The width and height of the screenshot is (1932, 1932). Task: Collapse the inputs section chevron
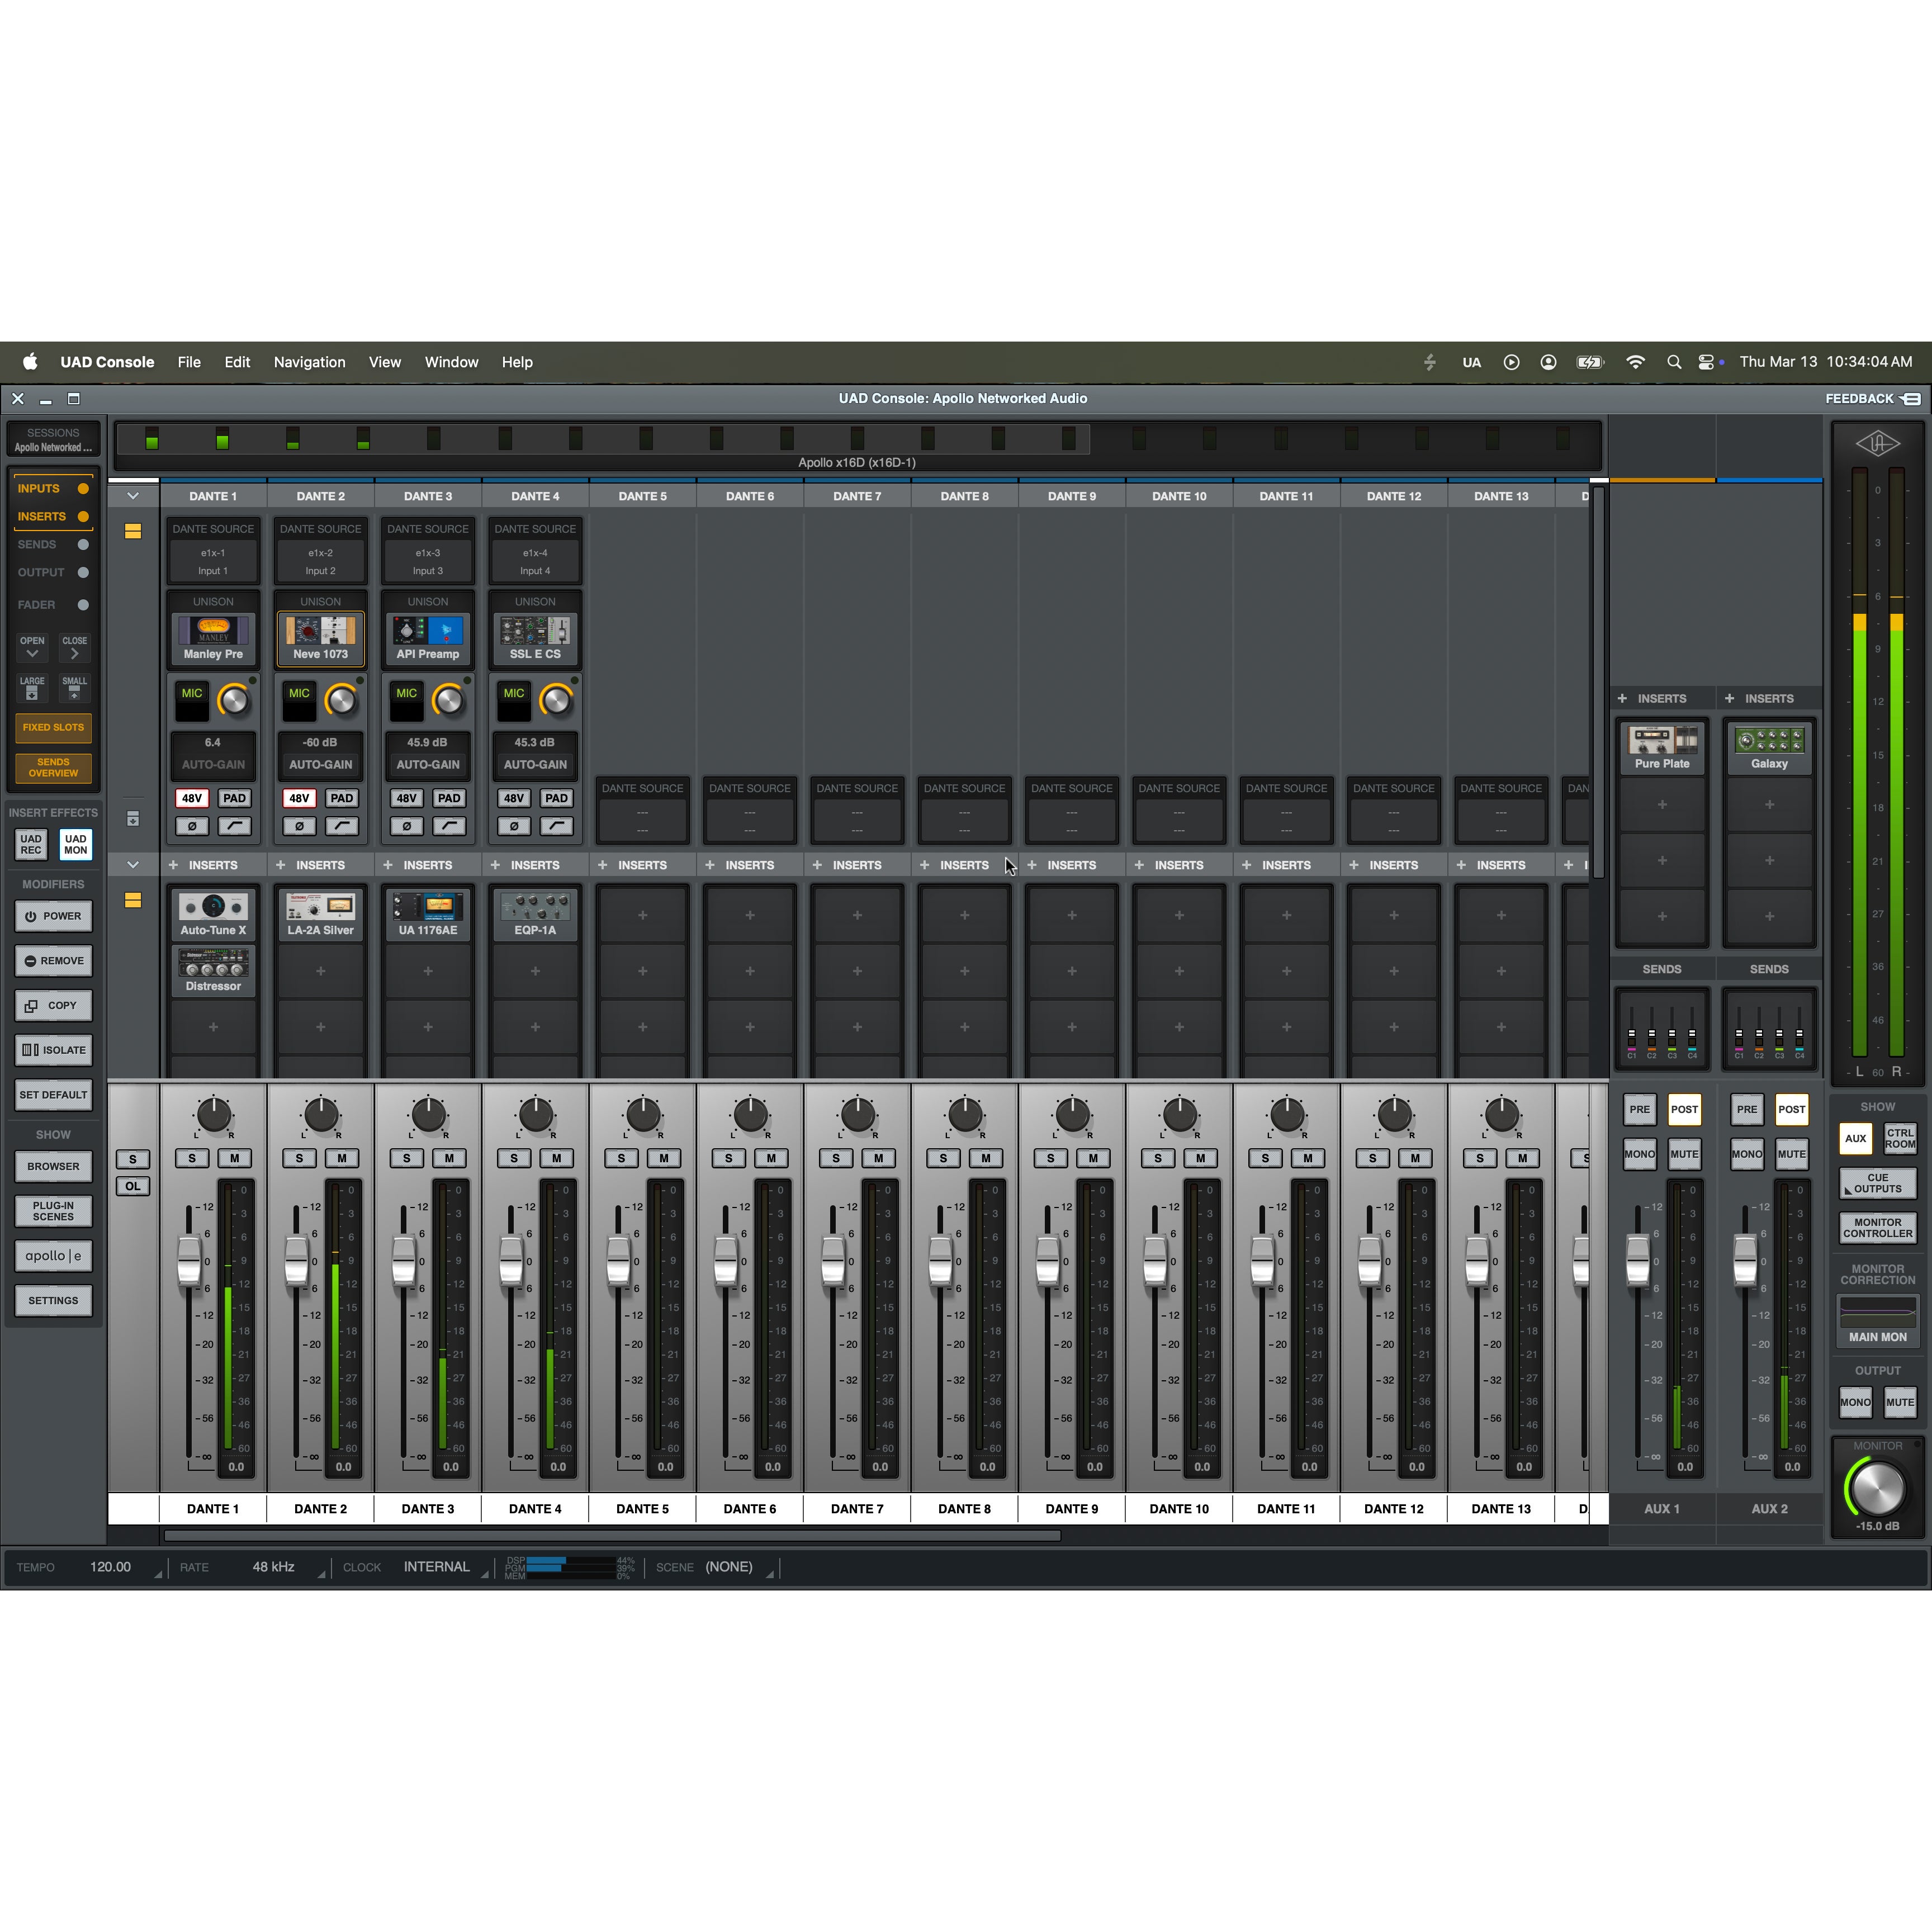pos(133,496)
